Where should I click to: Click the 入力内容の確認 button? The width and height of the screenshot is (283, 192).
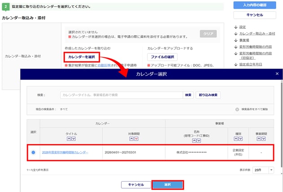tap(254, 5)
